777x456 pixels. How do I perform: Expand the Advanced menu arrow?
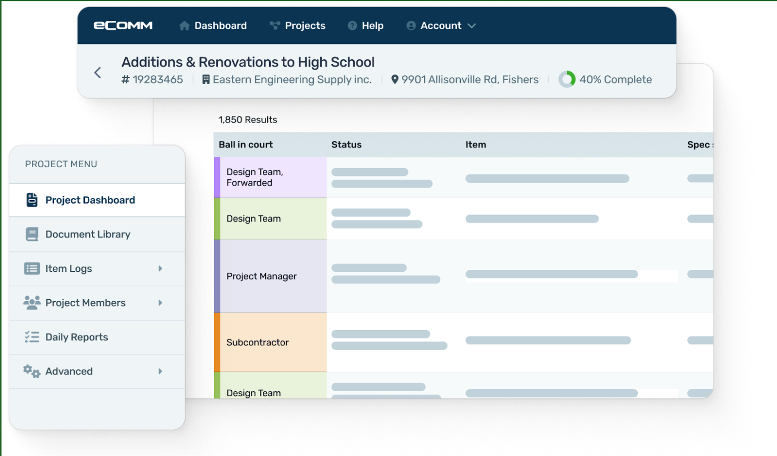(x=160, y=371)
